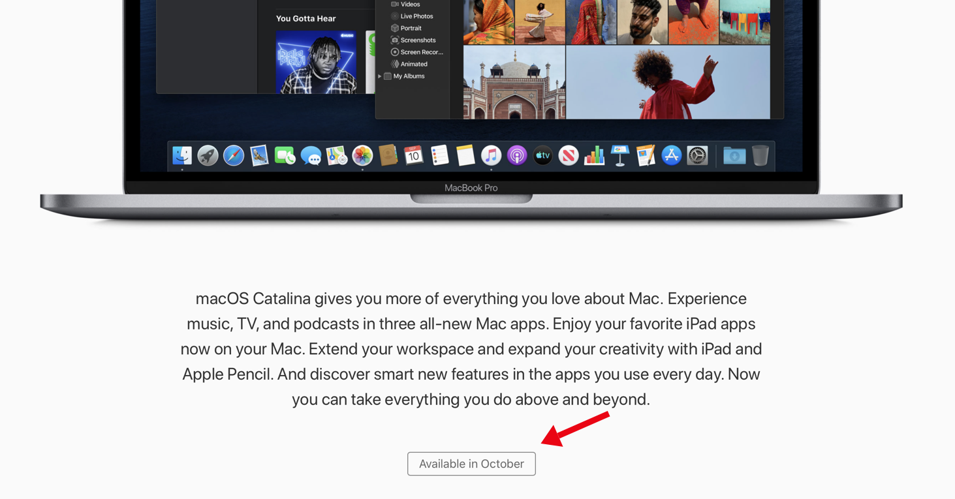
Task: Open Messages speech bubble icon
Action: click(x=311, y=155)
